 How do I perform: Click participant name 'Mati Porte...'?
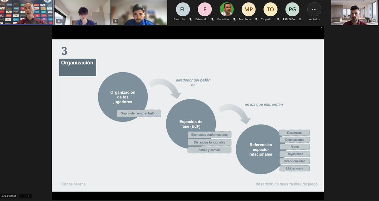[246, 19]
